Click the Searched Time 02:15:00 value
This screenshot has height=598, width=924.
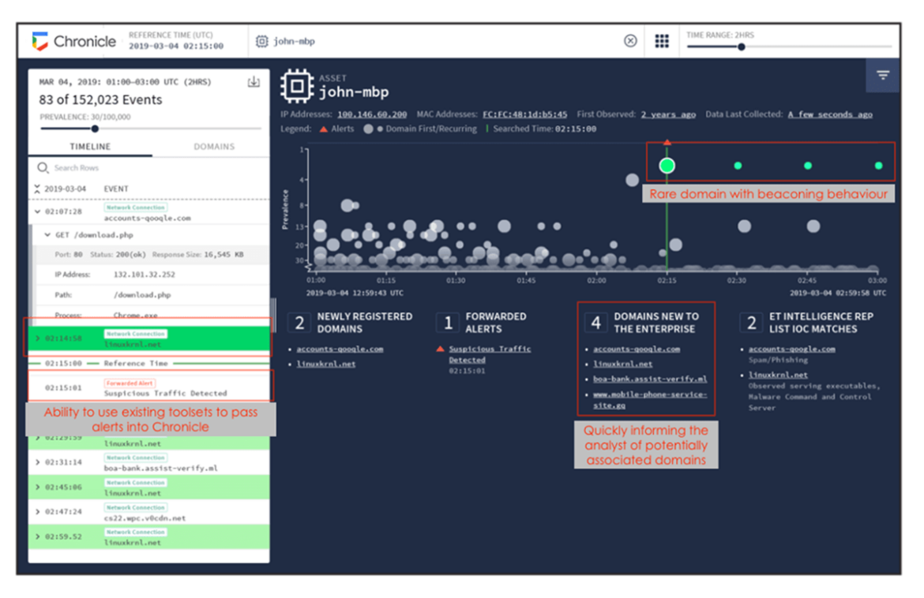tap(576, 129)
